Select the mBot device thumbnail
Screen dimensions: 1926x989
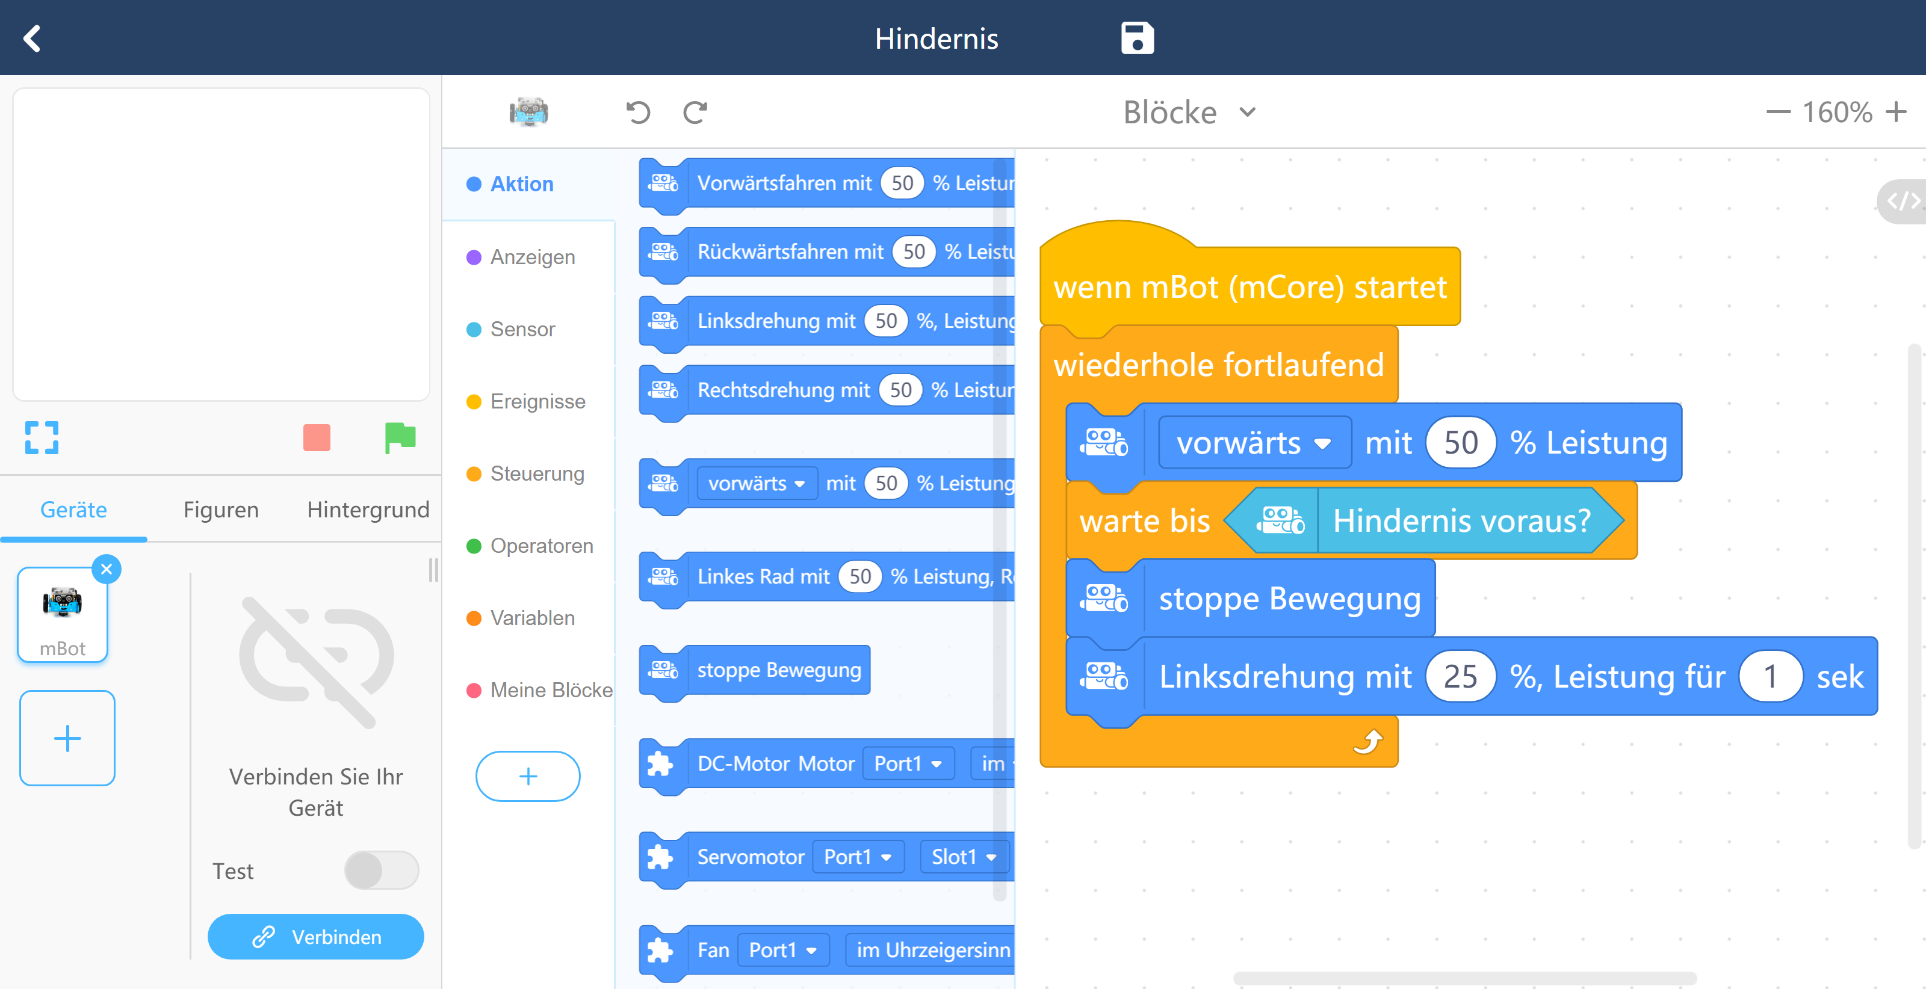point(63,614)
